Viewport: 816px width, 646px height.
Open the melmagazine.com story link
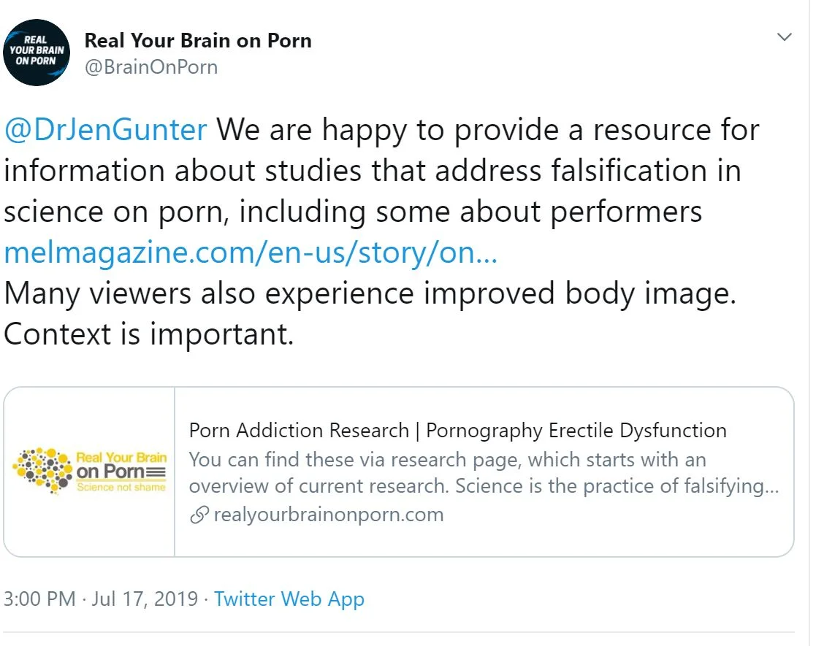click(251, 253)
